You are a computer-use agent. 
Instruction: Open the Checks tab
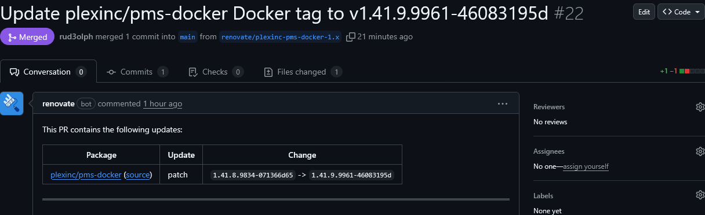click(216, 72)
